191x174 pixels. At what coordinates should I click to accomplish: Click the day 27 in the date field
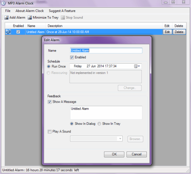(88, 66)
